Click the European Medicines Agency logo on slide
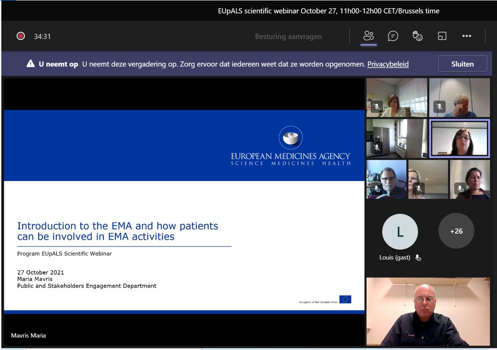The height and width of the screenshot is (350, 497). (291, 146)
